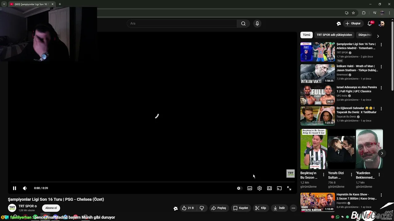Open options for En Eğlenceli Sahneler video

(x=381, y=109)
